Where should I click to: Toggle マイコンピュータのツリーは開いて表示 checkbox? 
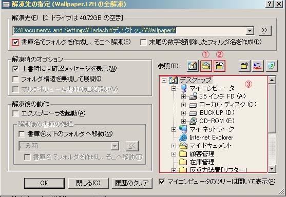pos(162,182)
